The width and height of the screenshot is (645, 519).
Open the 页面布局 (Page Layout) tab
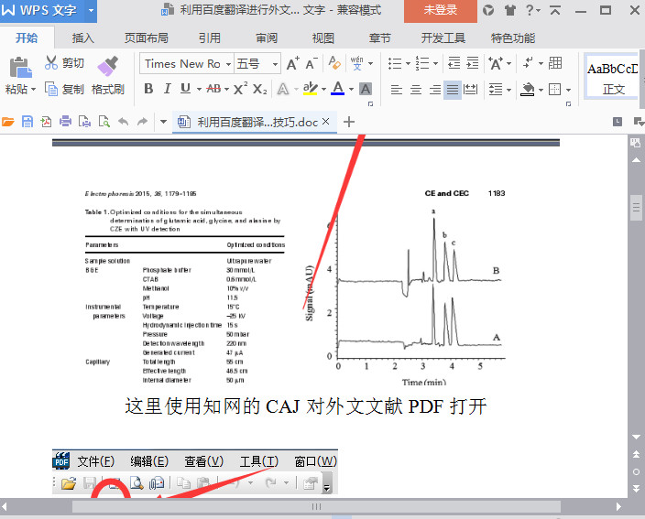pyautogui.click(x=147, y=38)
